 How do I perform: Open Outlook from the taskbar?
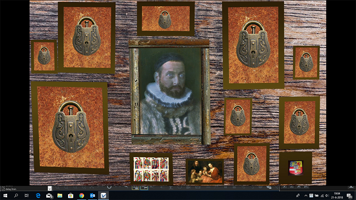point(93,196)
